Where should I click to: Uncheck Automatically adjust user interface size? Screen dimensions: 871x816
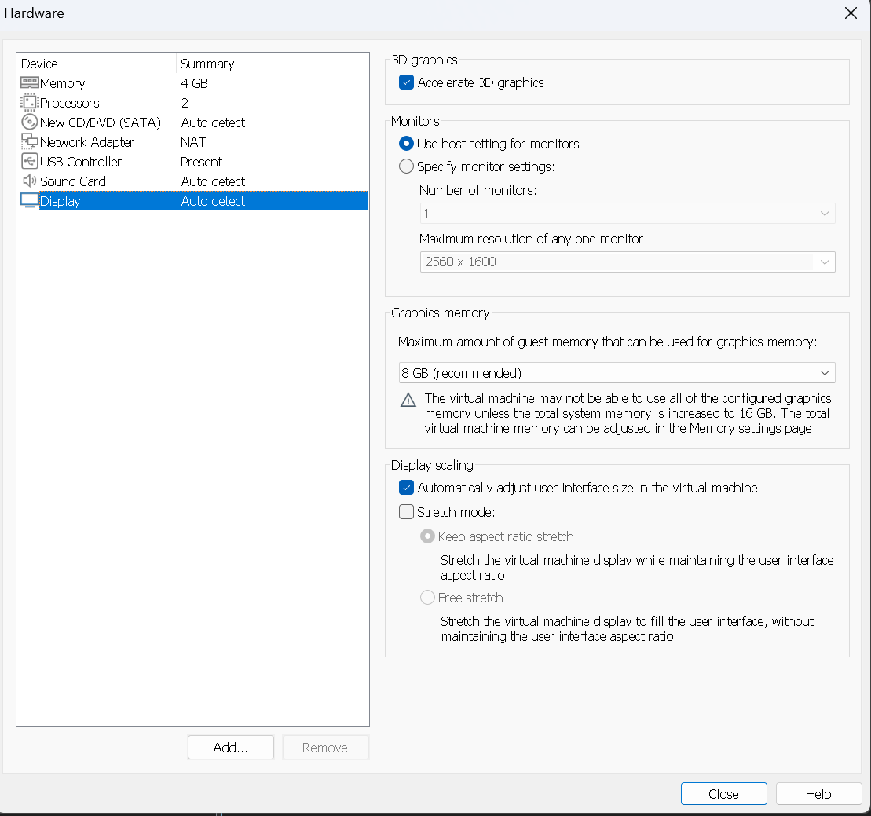[x=406, y=488]
